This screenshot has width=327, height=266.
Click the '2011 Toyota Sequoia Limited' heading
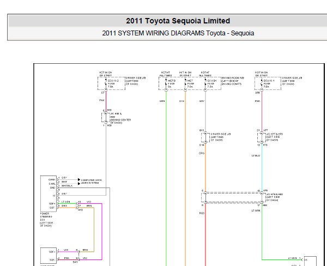(x=178, y=21)
